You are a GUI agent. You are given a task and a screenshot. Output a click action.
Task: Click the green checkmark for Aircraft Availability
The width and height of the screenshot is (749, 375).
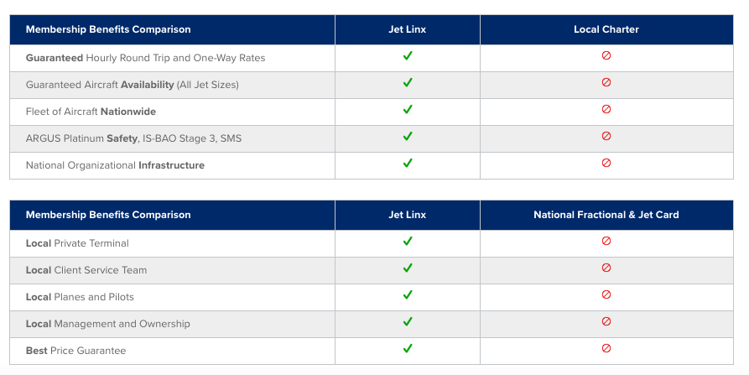[x=408, y=83]
